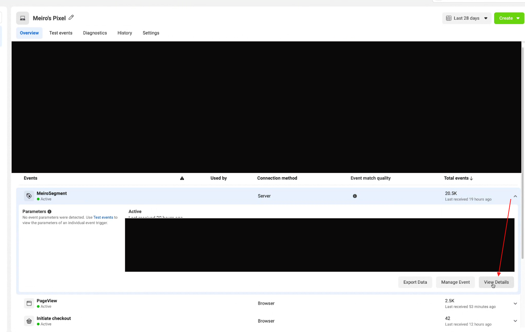Click the MeiroSegment tag icon

(29, 196)
